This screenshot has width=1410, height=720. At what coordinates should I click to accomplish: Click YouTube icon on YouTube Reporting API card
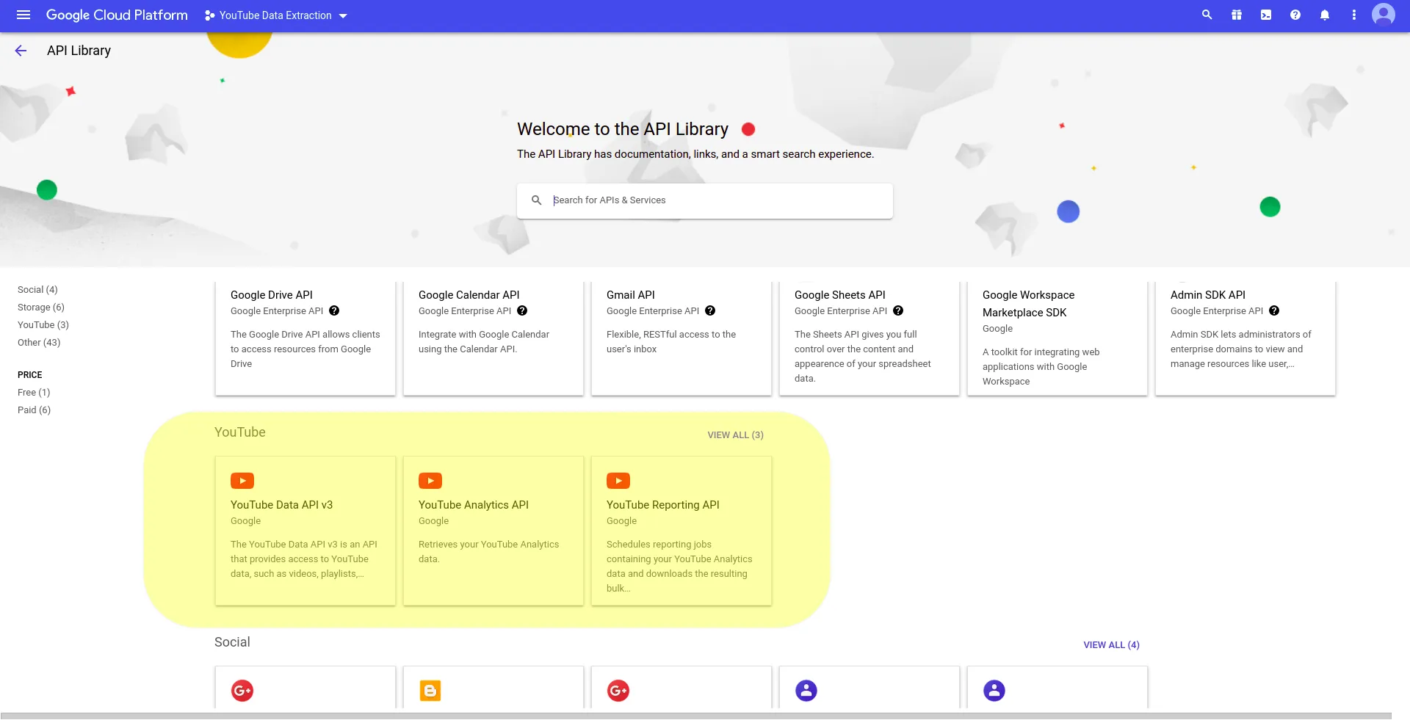click(x=618, y=481)
